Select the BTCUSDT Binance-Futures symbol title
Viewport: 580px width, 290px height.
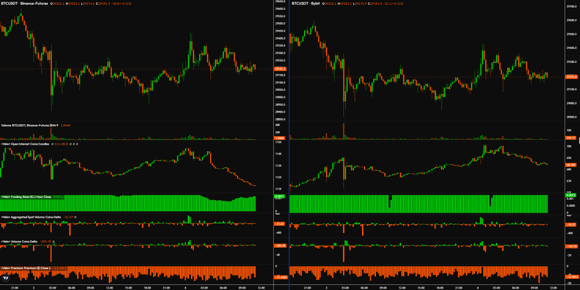click(24, 3)
